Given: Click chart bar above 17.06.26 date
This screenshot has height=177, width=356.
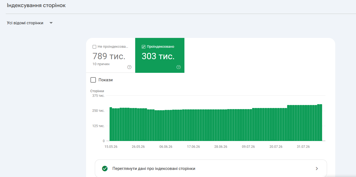Looking at the screenshot, I should [x=193, y=125].
